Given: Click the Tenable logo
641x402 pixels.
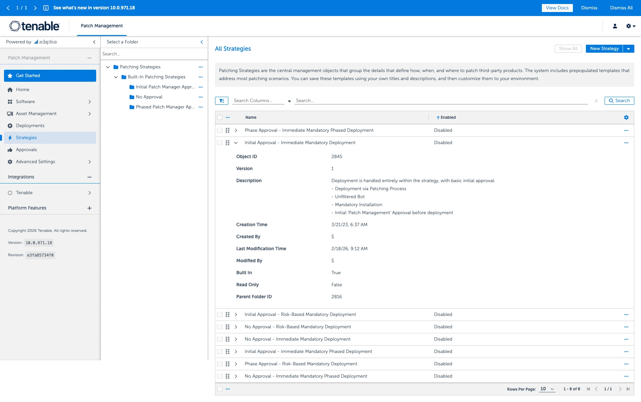Looking at the screenshot, I should tap(34, 26).
